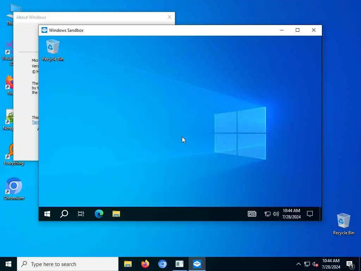The height and width of the screenshot is (271, 361).
Task: Show hidden icons in host system tray
Action: [x=298, y=264]
